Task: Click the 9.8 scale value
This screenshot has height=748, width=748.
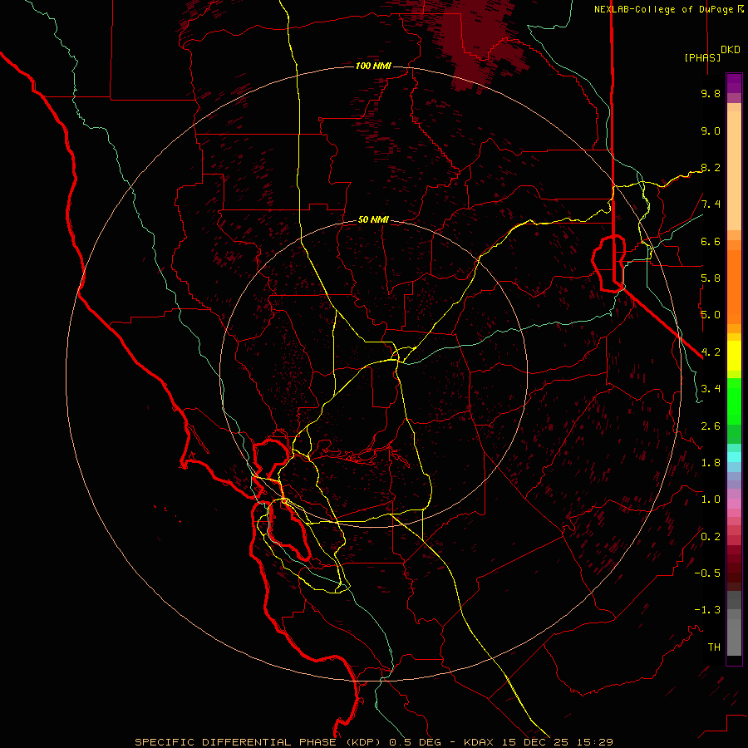Action: coord(711,94)
